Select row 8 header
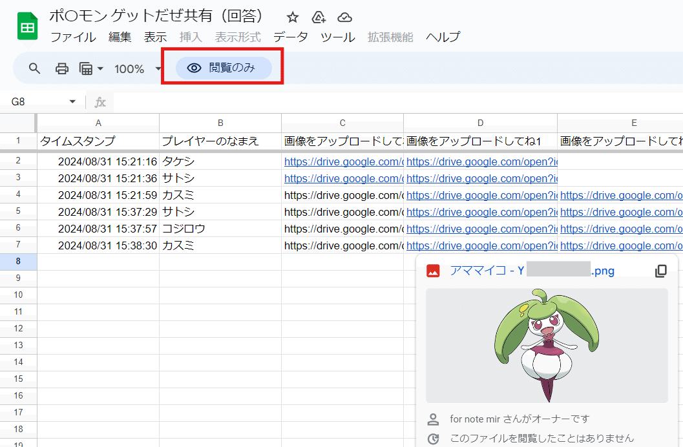The image size is (683, 447). coord(18,262)
